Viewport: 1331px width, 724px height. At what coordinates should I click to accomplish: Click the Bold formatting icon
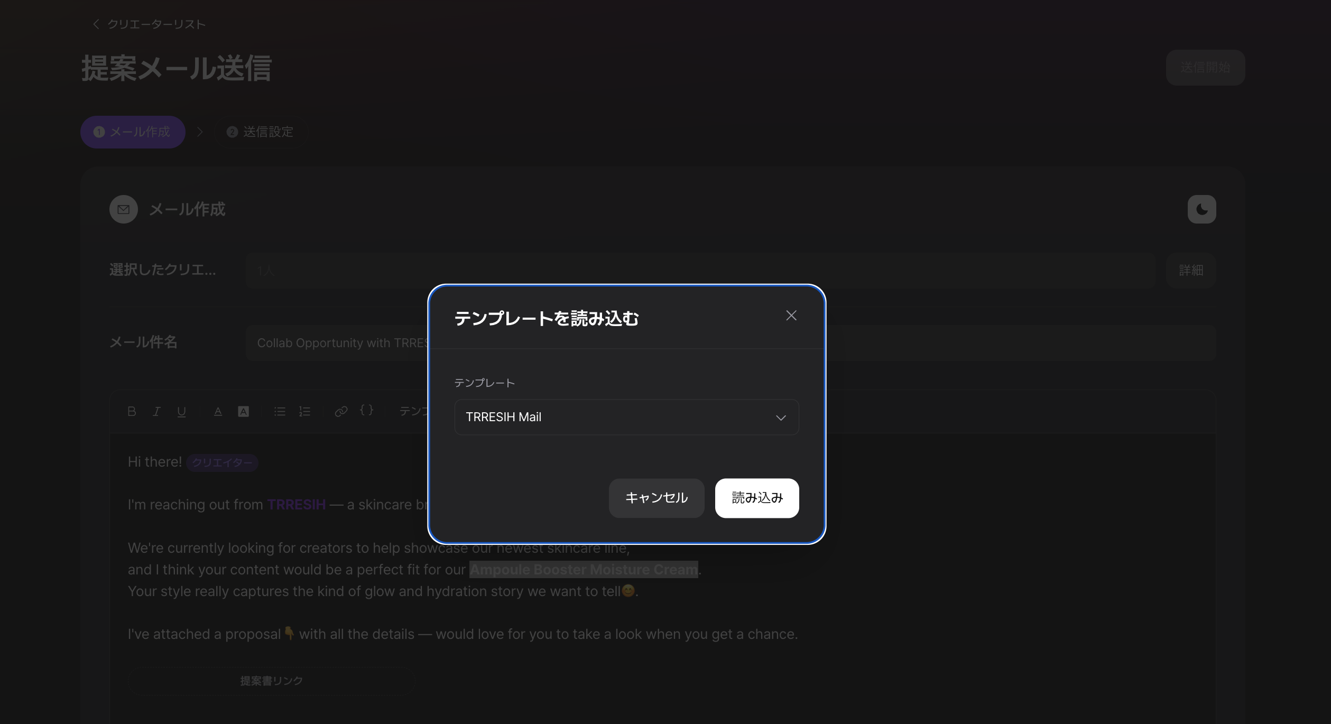tap(132, 411)
